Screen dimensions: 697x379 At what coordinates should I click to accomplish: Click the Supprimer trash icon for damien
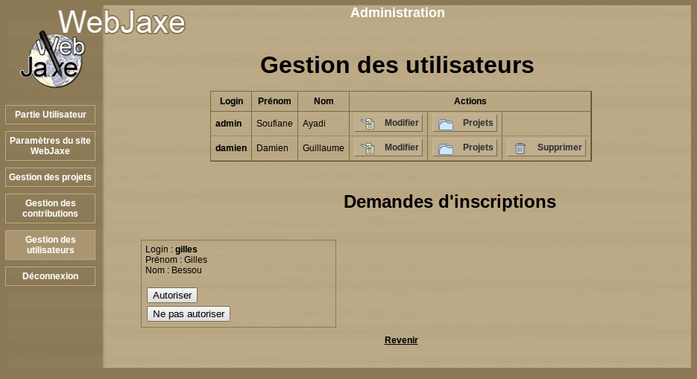[x=520, y=148]
